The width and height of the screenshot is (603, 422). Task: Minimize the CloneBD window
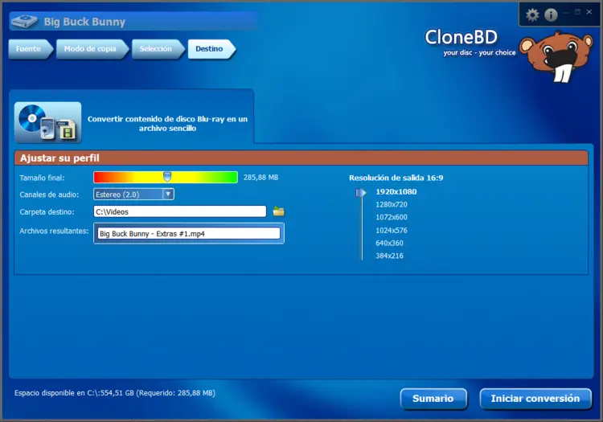566,13
